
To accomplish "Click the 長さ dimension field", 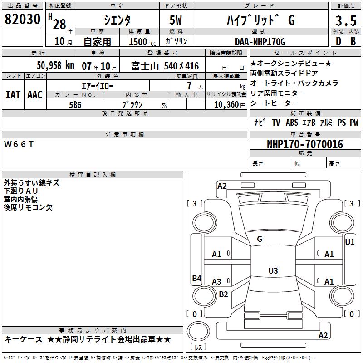I will tap(271, 163).
